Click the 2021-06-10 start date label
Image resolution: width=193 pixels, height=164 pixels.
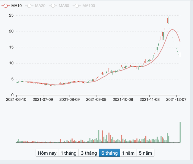17,99
